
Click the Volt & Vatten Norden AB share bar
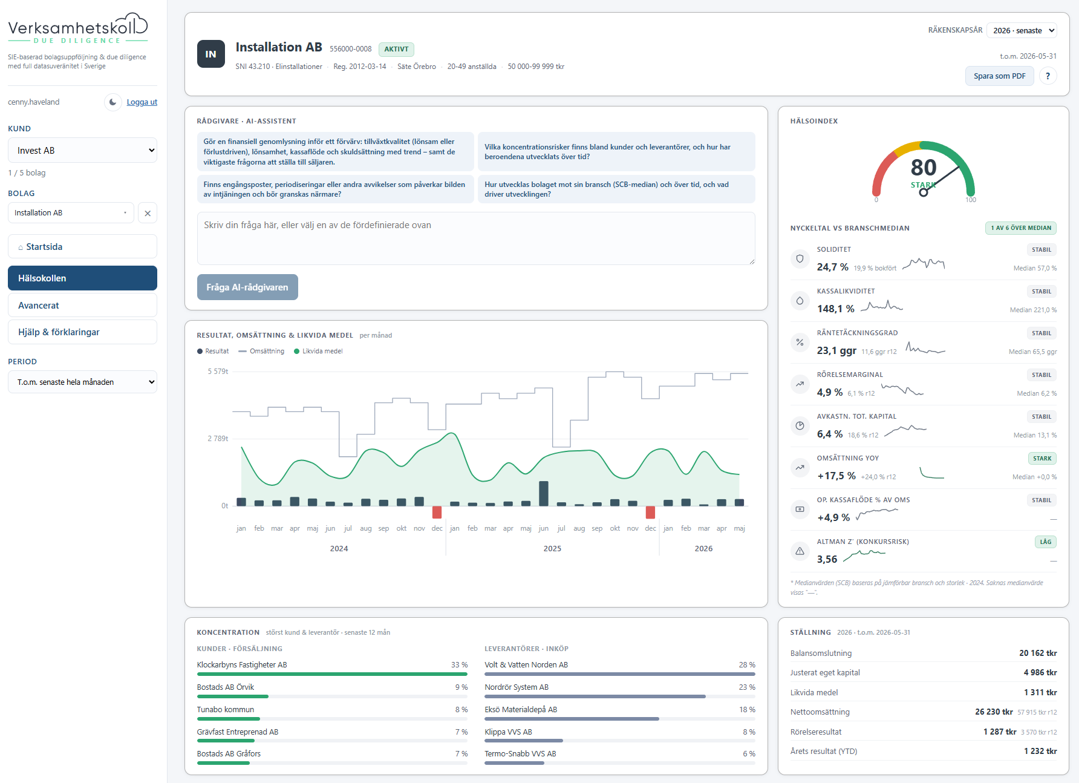(x=620, y=674)
